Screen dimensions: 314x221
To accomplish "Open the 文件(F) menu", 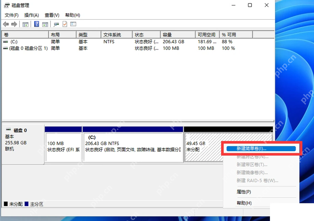I will [11, 15].
